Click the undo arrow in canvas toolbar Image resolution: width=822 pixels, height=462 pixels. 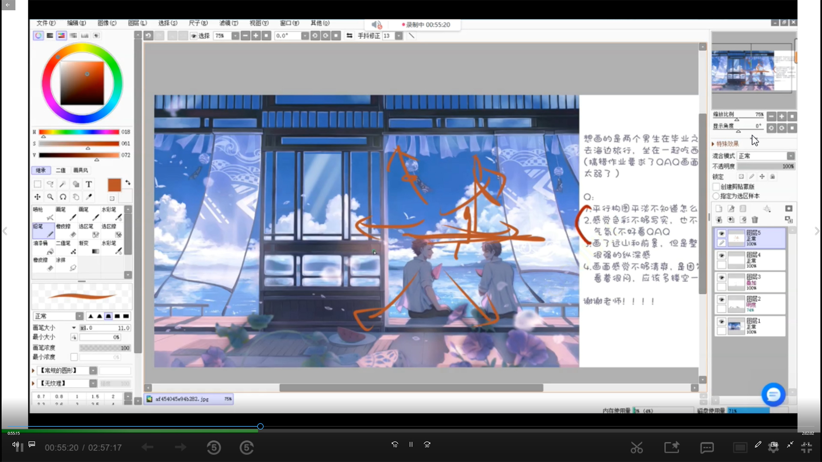(x=149, y=36)
